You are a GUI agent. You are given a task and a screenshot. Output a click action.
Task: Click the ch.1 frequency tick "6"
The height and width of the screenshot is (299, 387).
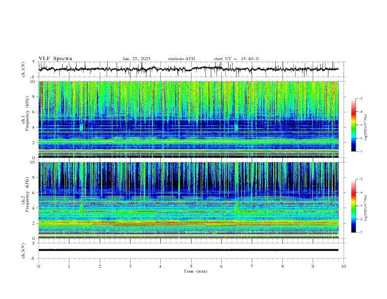tap(34, 112)
